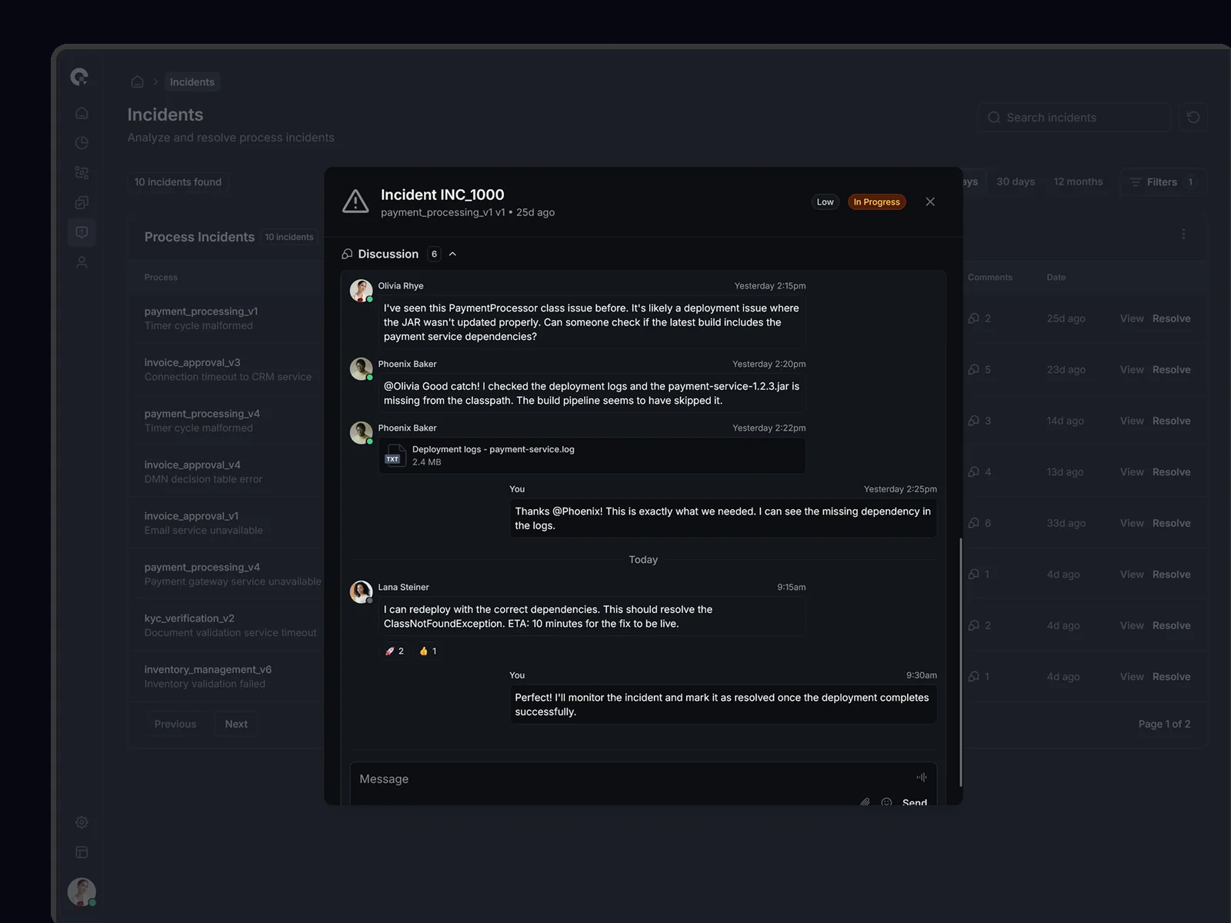Click the home breadcrumb icon
The width and height of the screenshot is (1231, 923).
coord(137,82)
